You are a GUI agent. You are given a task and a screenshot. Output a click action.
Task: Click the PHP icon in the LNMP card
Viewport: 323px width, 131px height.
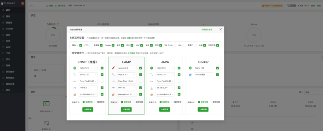75,88
